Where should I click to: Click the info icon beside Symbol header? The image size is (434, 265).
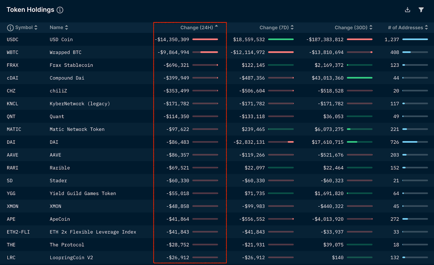coord(10,28)
